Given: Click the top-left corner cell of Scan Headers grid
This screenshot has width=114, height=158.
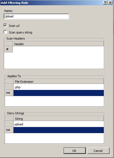Looking at the screenshot, I should point(9,44).
